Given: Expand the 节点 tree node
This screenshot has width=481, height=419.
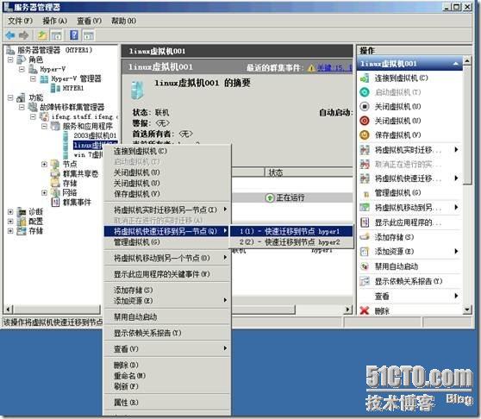Looking at the screenshot, I should click(44, 164).
